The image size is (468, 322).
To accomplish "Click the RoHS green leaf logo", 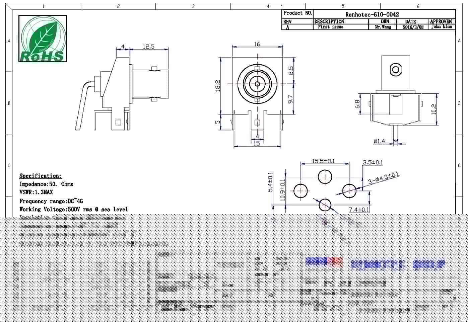I will click(43, 38).
